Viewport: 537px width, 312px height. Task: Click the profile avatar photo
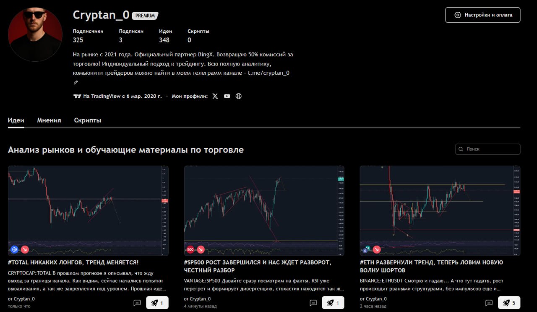click(35, 34)
